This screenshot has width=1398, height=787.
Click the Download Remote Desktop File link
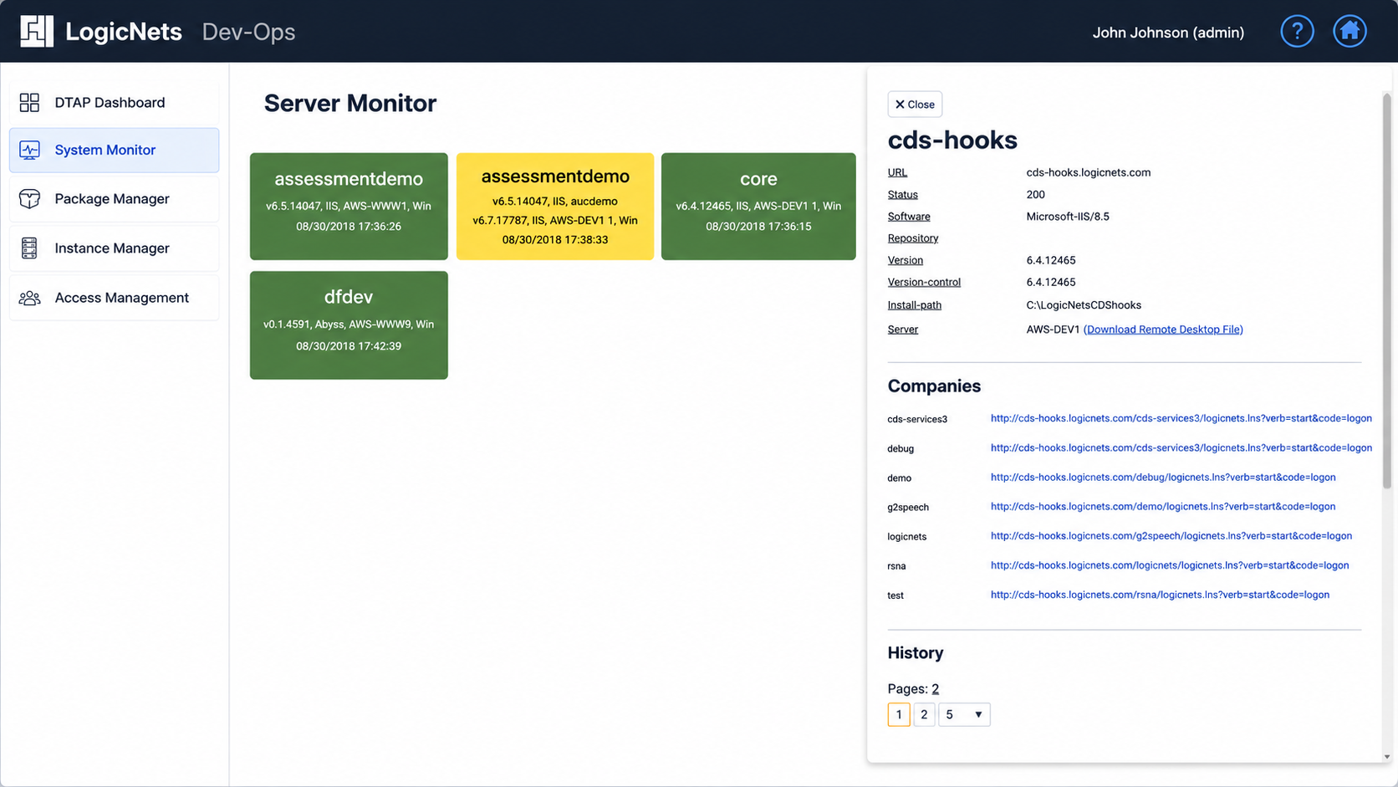(1163, 330)
